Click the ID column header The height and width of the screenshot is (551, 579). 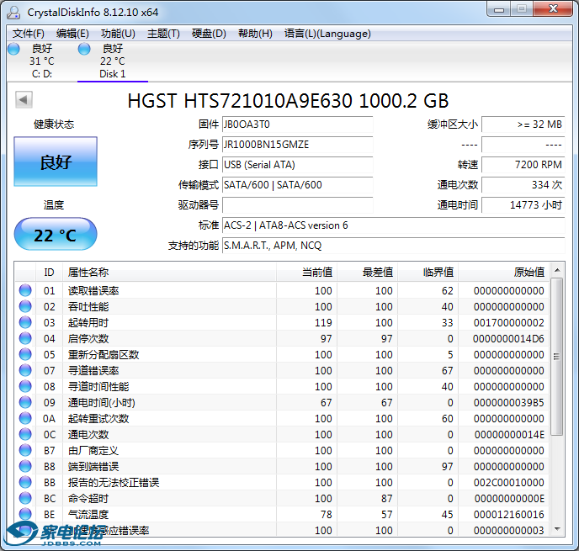(49, 273)
